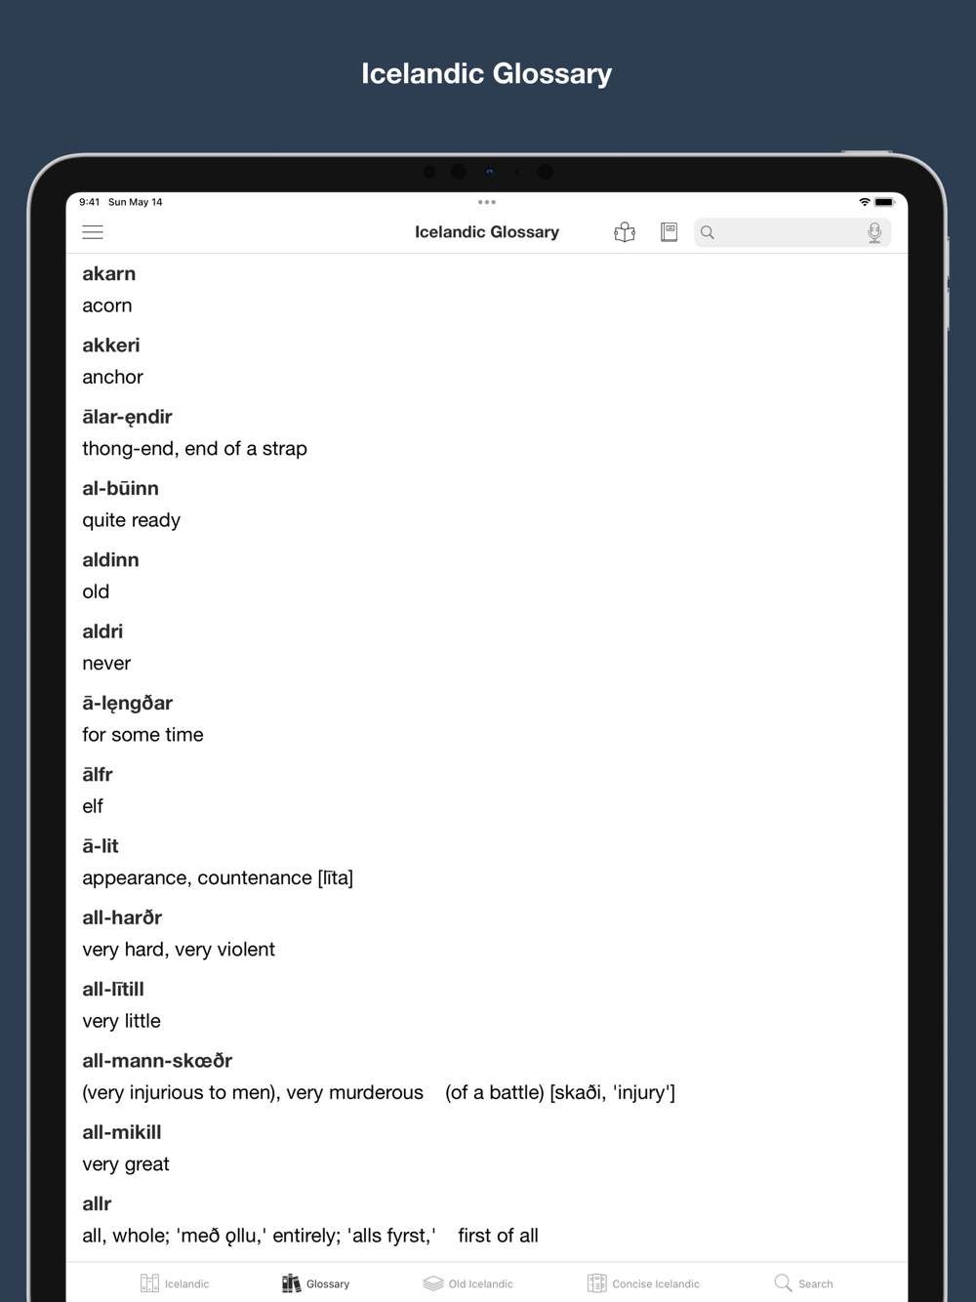Tap definition 'very hard, very violent'
Viewport: 976px width, 1302px height.
[x=179, y=950]
